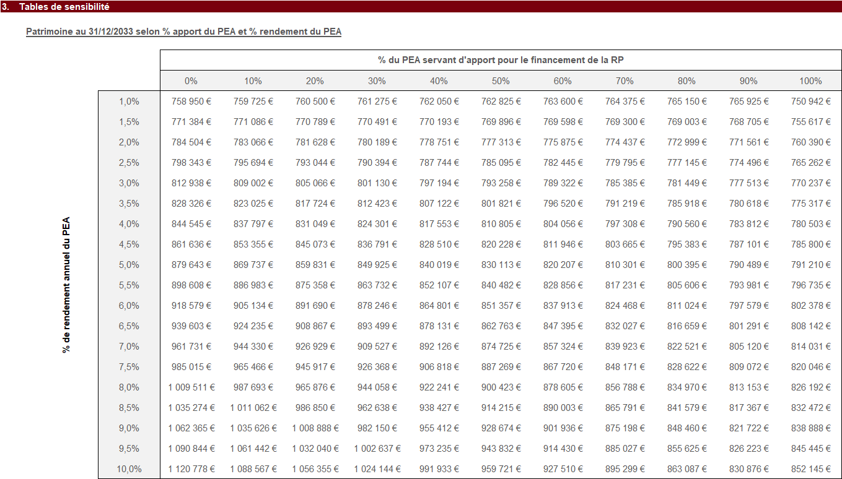The image size is (842, 479).
Task: Select the cell "1 061 442 €"
Action: pos(253,449)
